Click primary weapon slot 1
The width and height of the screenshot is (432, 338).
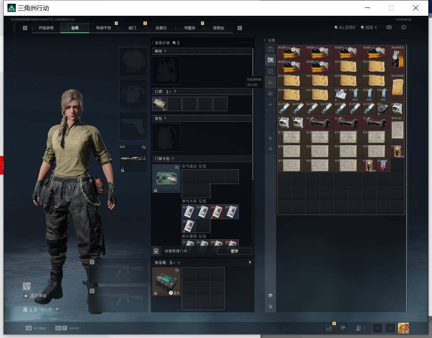tap(118, 271)
